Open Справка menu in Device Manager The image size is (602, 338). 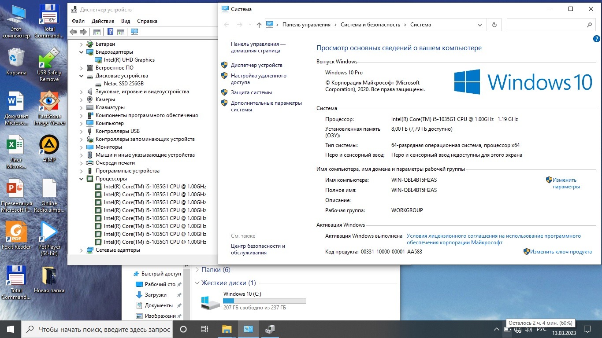point(147,21)
